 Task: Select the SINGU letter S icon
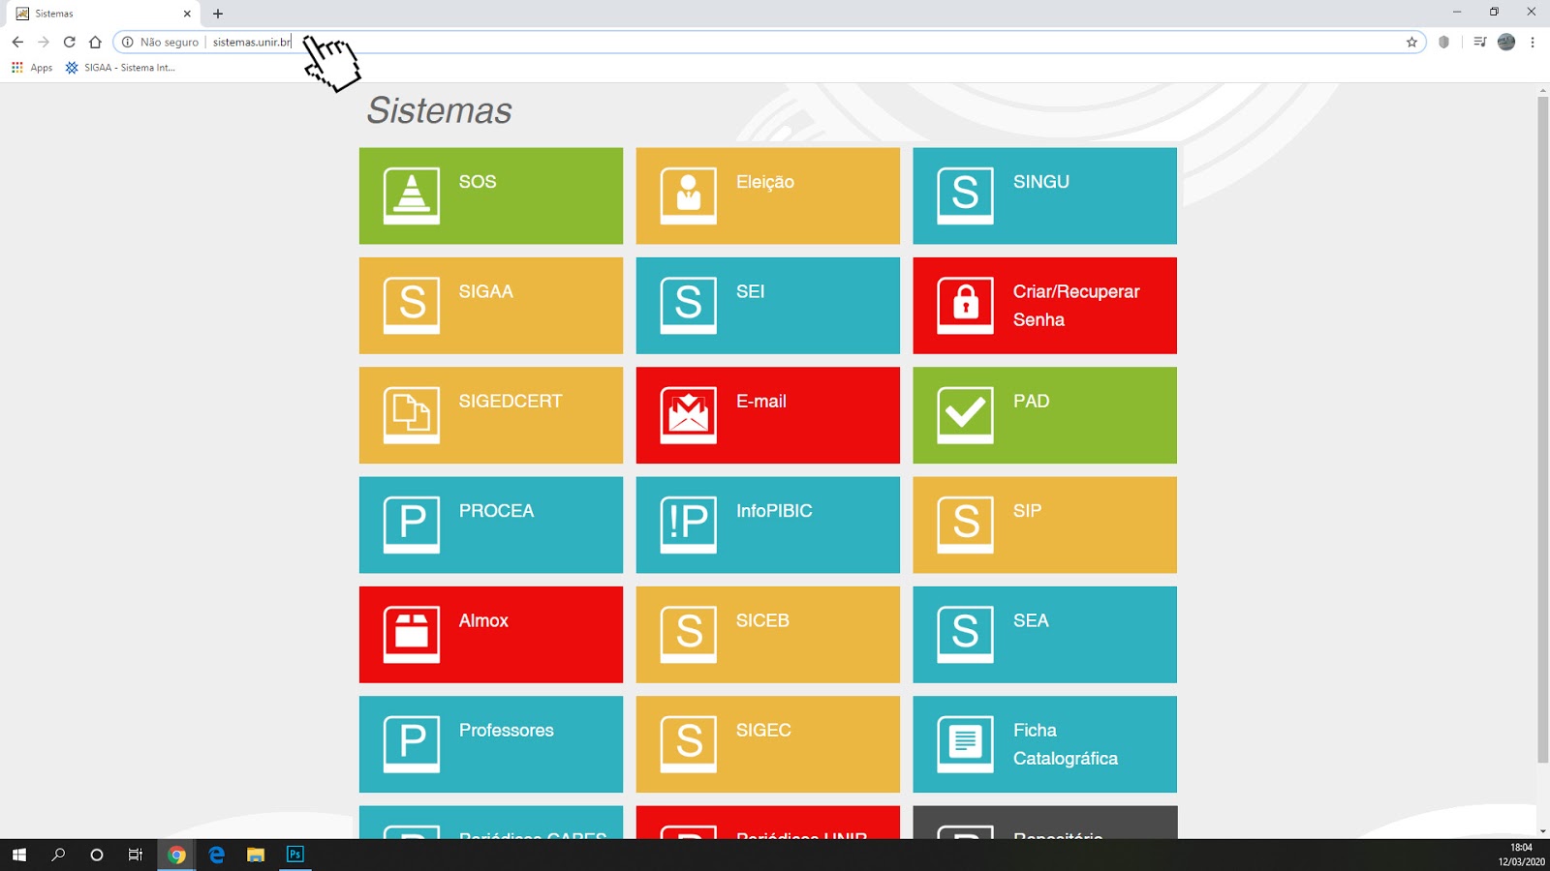tap(966, 196)
